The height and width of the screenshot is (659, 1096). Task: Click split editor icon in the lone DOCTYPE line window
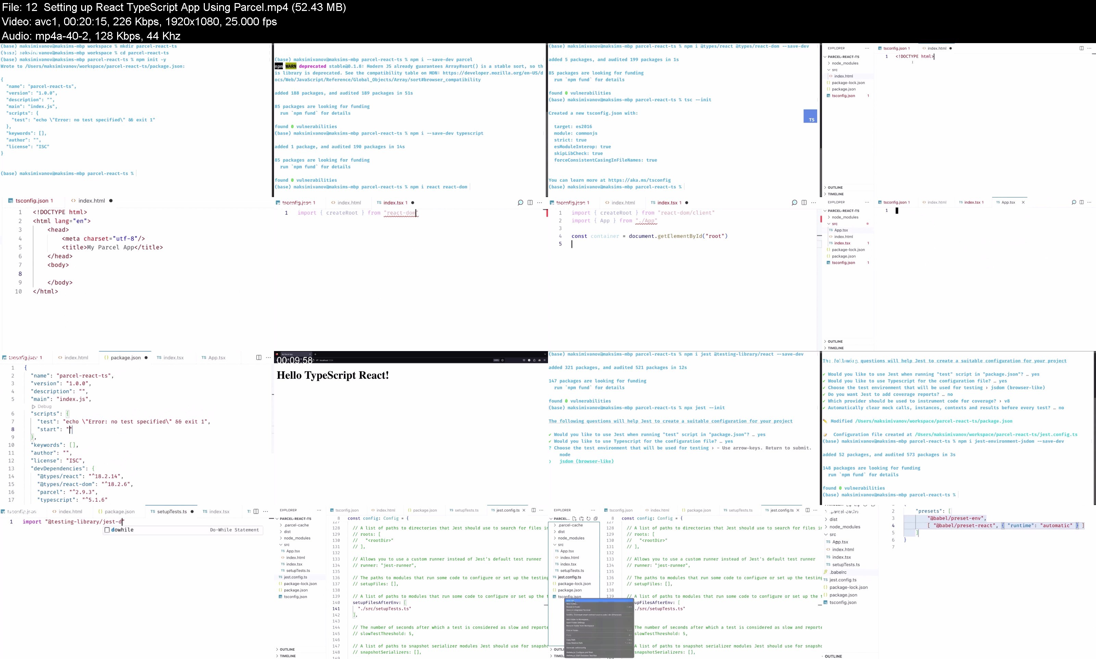click(x=1082, y=48)
